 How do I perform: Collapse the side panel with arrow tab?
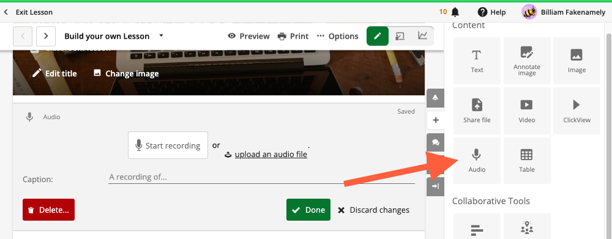pyautogui.click(x=436, y=186)
